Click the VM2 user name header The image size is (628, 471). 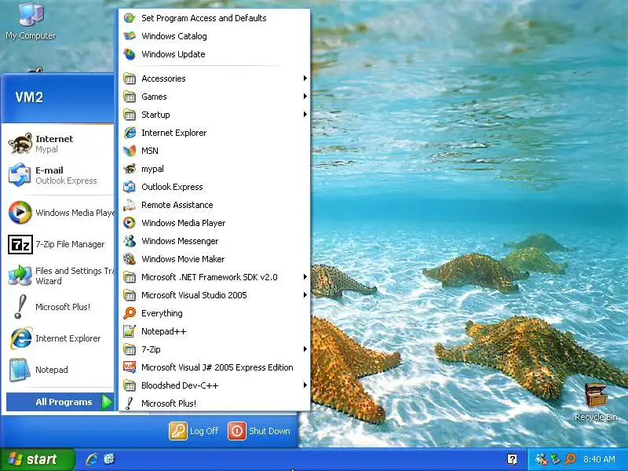[x=29, y=97]
